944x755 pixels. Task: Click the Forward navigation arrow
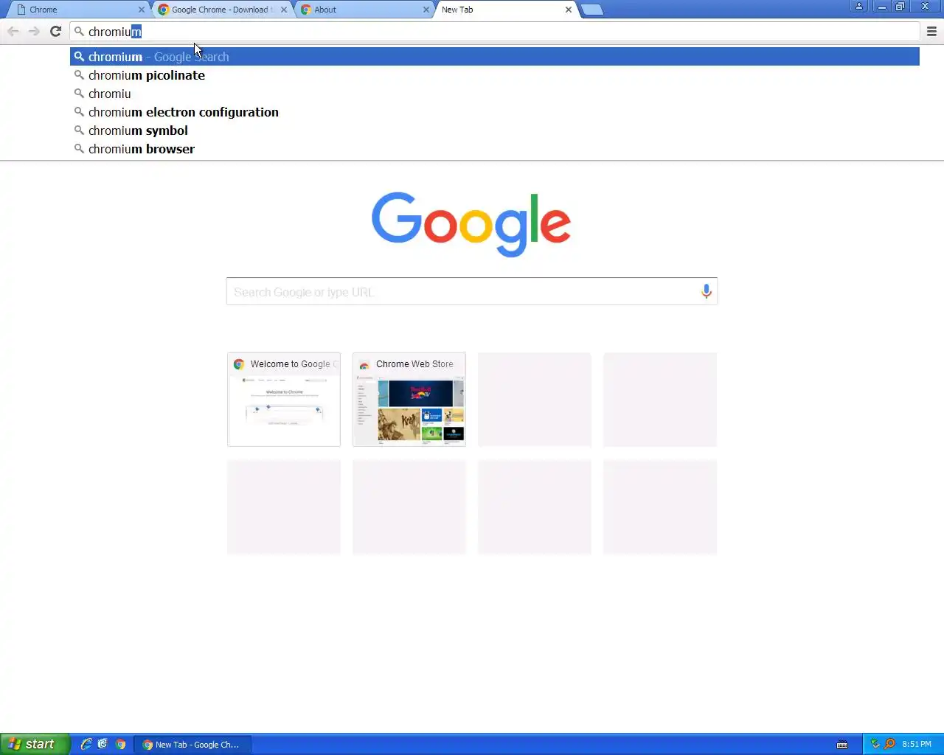[34, 31]
